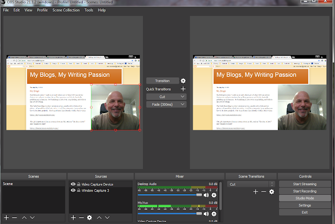
Task: Add scene transition with plus icon
Action: [x=255, y=192]
